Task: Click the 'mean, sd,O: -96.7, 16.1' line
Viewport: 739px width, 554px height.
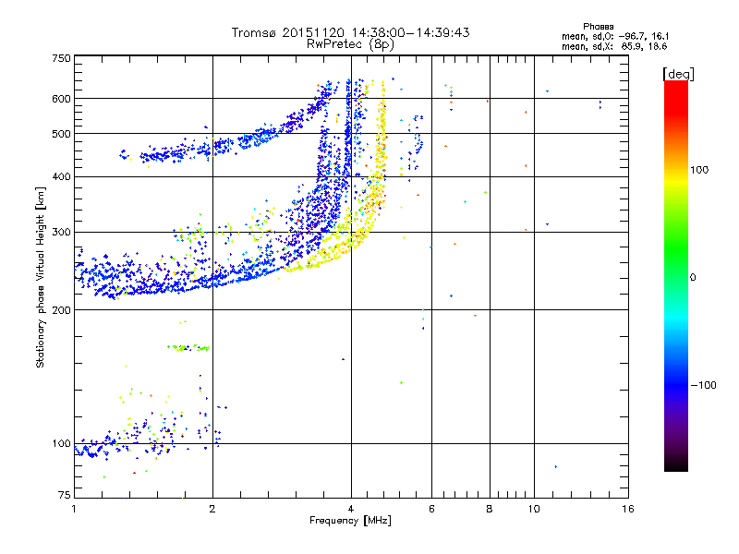Action: coord(615,36)
